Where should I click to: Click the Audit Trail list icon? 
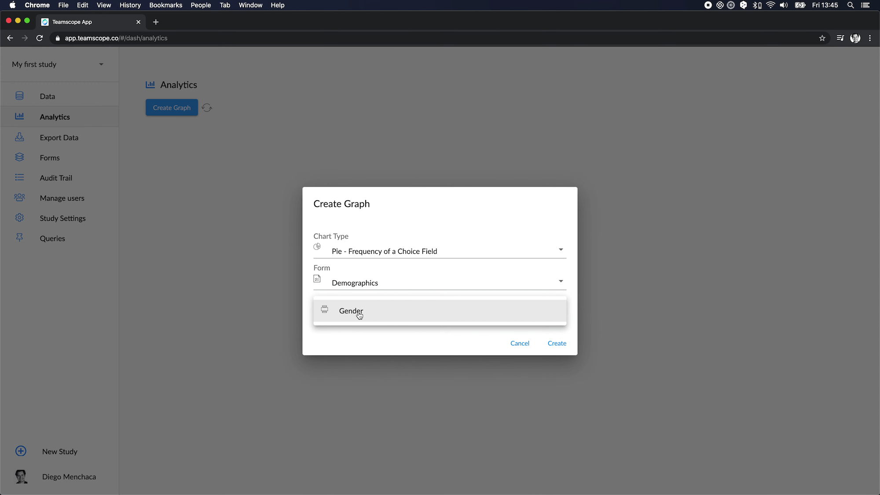[x=19, y=177]
